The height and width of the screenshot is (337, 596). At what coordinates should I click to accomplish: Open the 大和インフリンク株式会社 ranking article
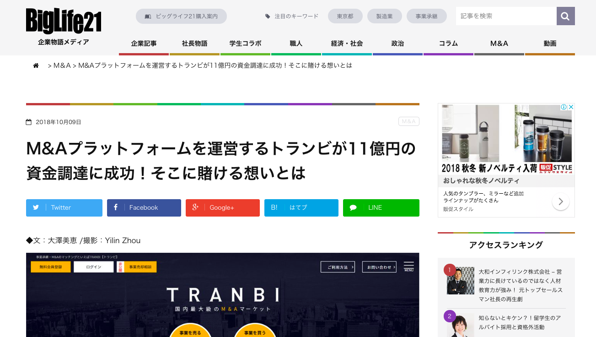pyautogui.click(x=521, y=285)
